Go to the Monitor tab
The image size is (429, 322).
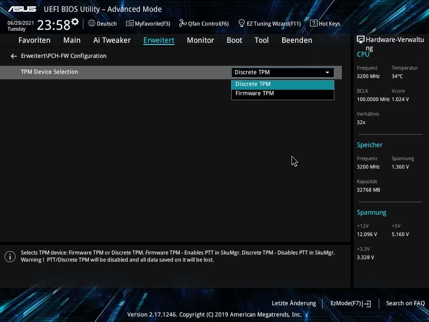[x=201, y=40]
